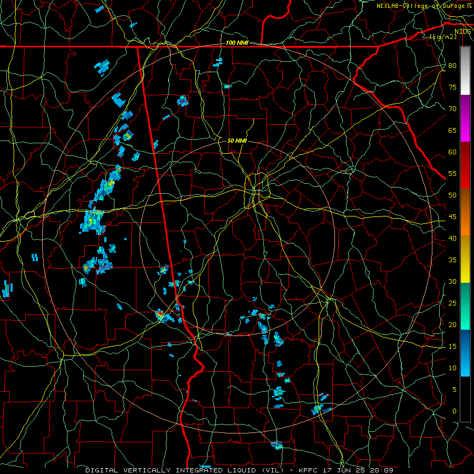This screenshot has height=474, width=474.
Task: Click the '45' value on the VIL scale
Action: coord(452,217)
